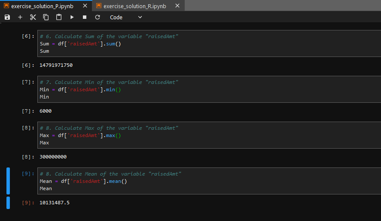381x221 pixels.
Task: Select the exercise_solution_P.ipynb tab
Action: point(42,6)
